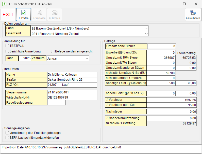Click zu zahlen / Erstattung total 68129,97
The height and width of the screenshot is (154, 202).
[172, 123]
